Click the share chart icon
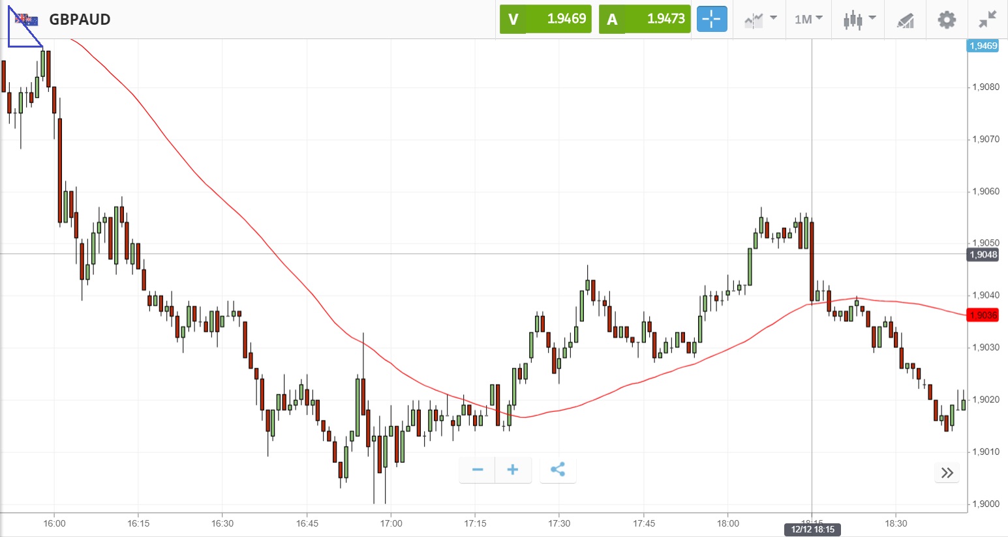1008x537 pixels. pyautogui.click(x=558, y=469)
